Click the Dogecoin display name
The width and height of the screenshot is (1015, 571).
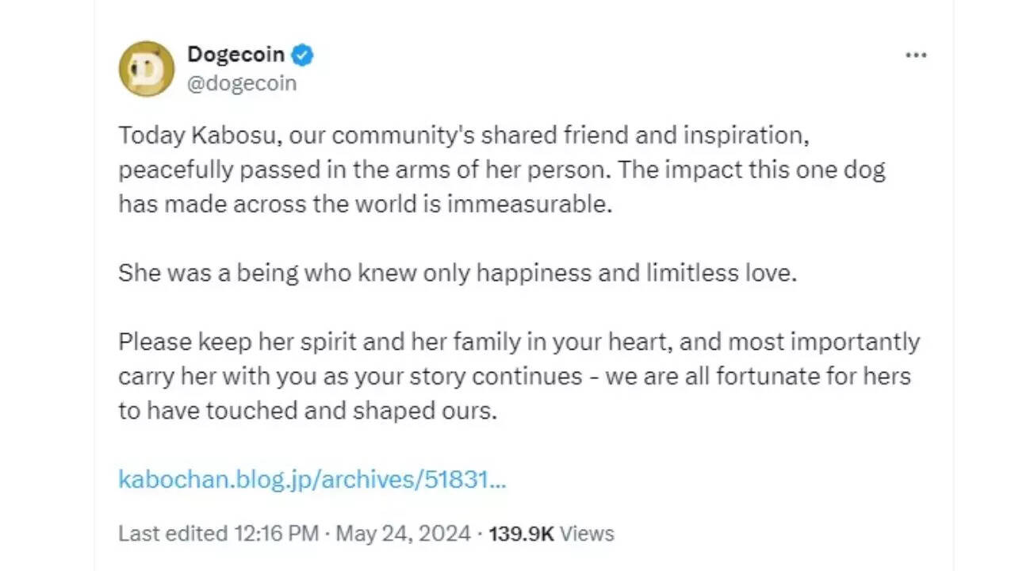pyautogui.click(x=236, y=55)
